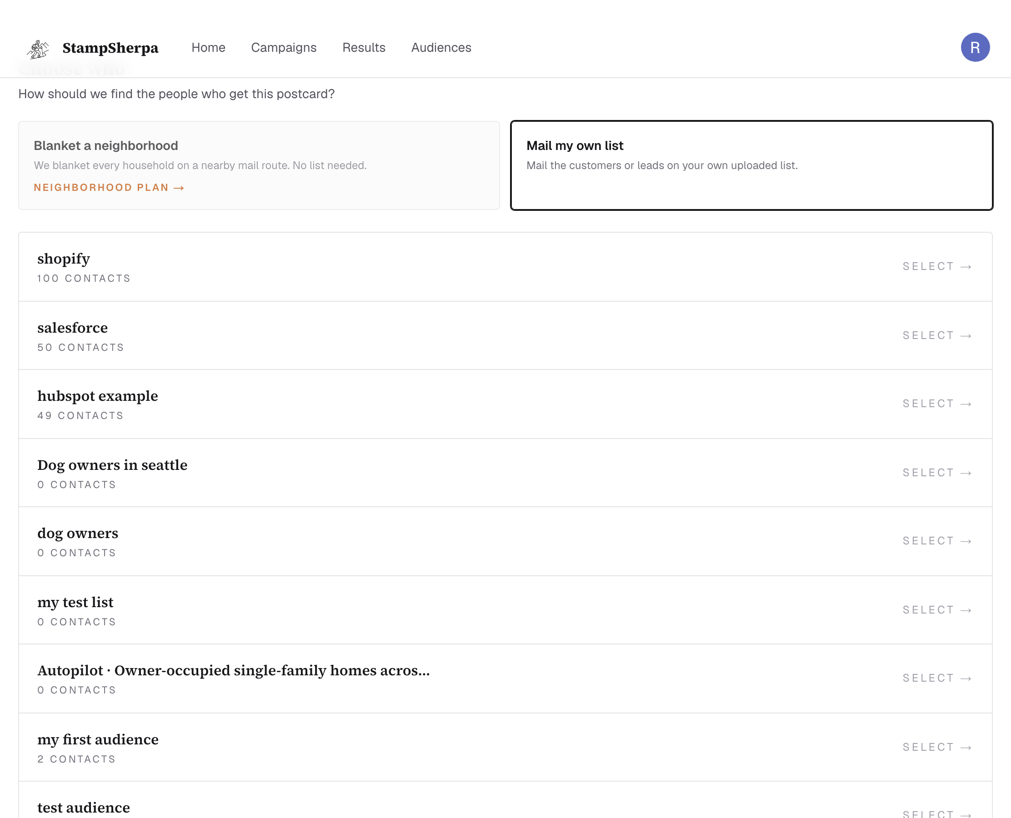Go to the Home nav item
This screenshot has width=1011, height=818.
point(208,48)
